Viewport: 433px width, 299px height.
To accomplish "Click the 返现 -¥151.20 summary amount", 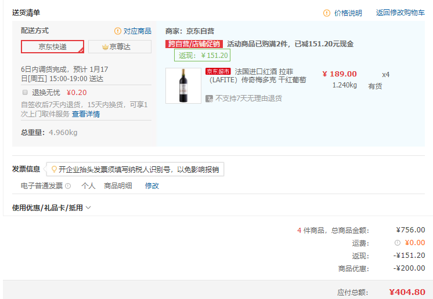I will click(x=409, y=256).
